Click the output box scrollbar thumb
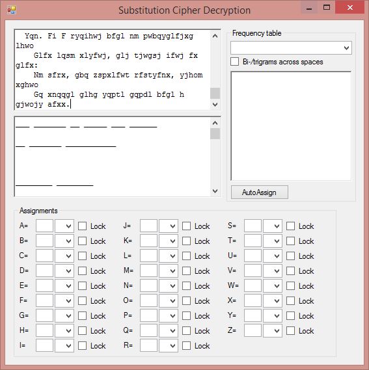 tap(215, 134)
